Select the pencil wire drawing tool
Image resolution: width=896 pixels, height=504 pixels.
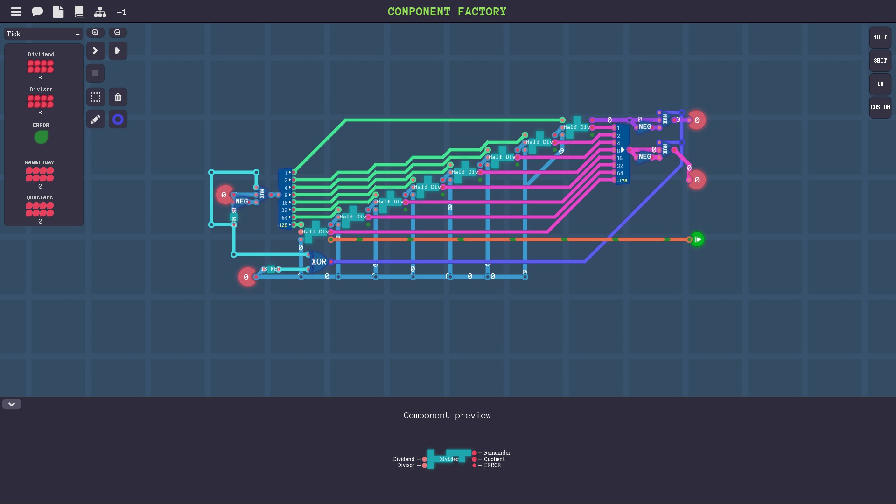pos(96,119)
